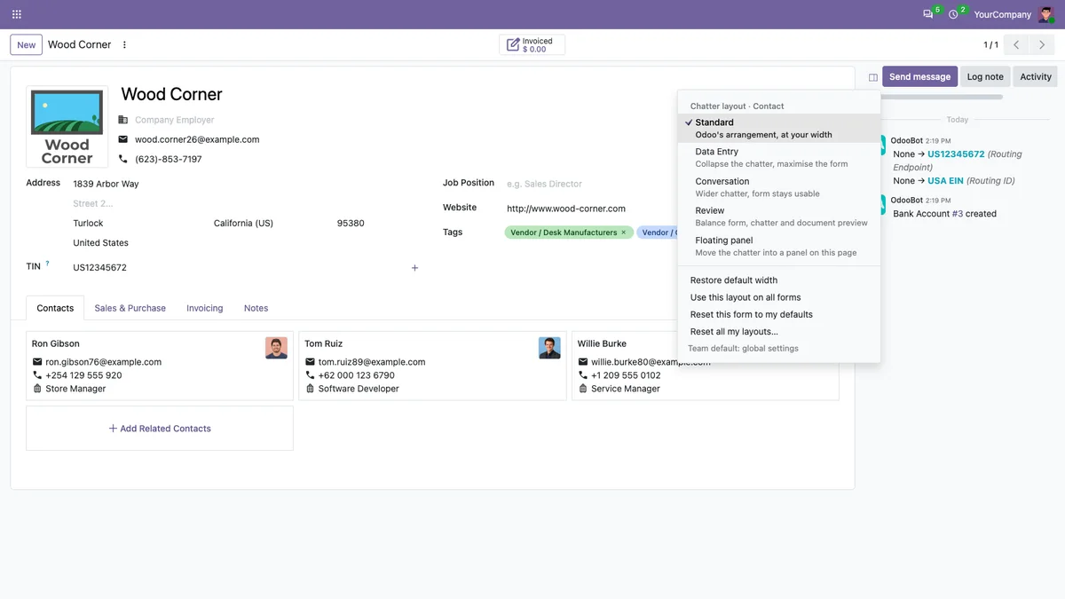The width and height of the screenshot is (1065, 599).
Task: Open the actions menu next to Wood Corner
Action: click(124, 44)
